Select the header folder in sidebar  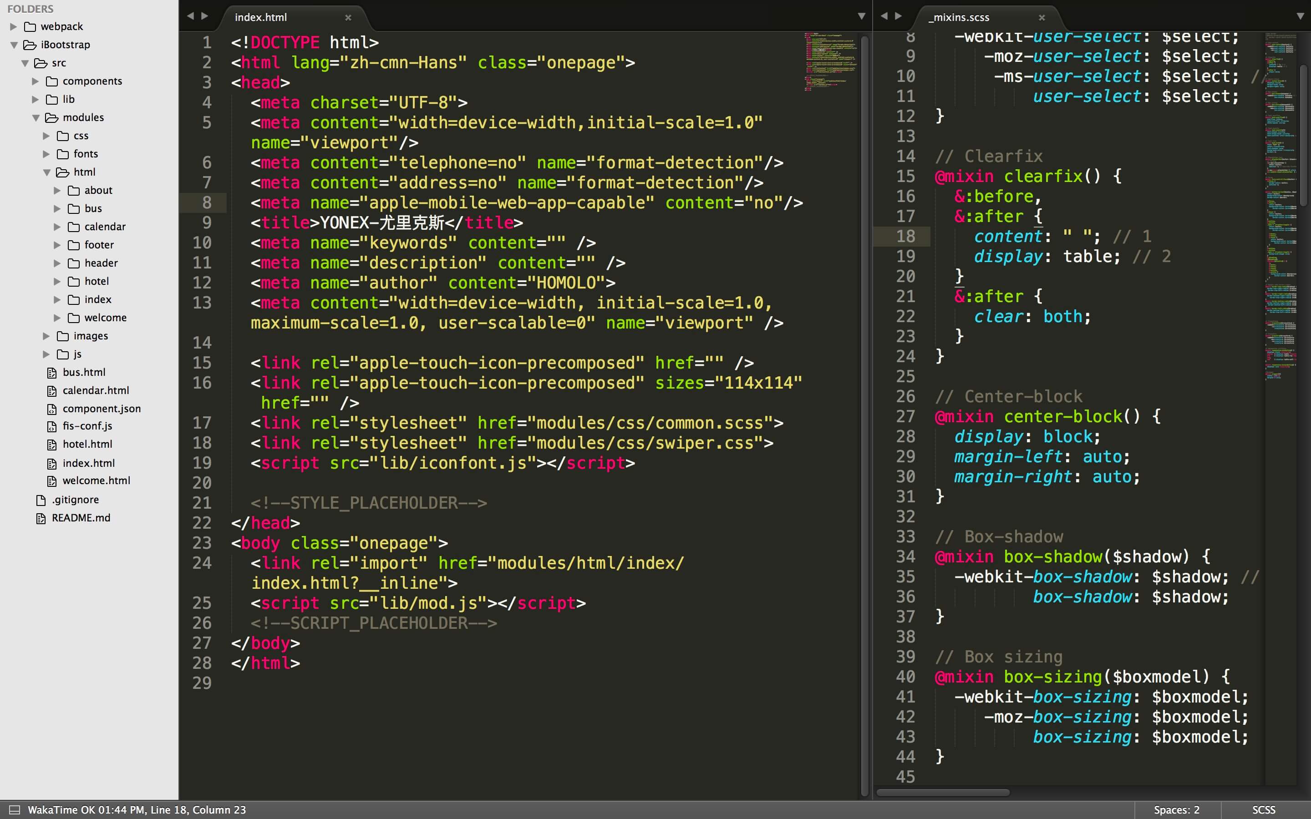pyautogui.click(x=101, y=263)
